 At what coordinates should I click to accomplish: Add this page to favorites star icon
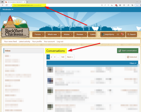point(112,5)
